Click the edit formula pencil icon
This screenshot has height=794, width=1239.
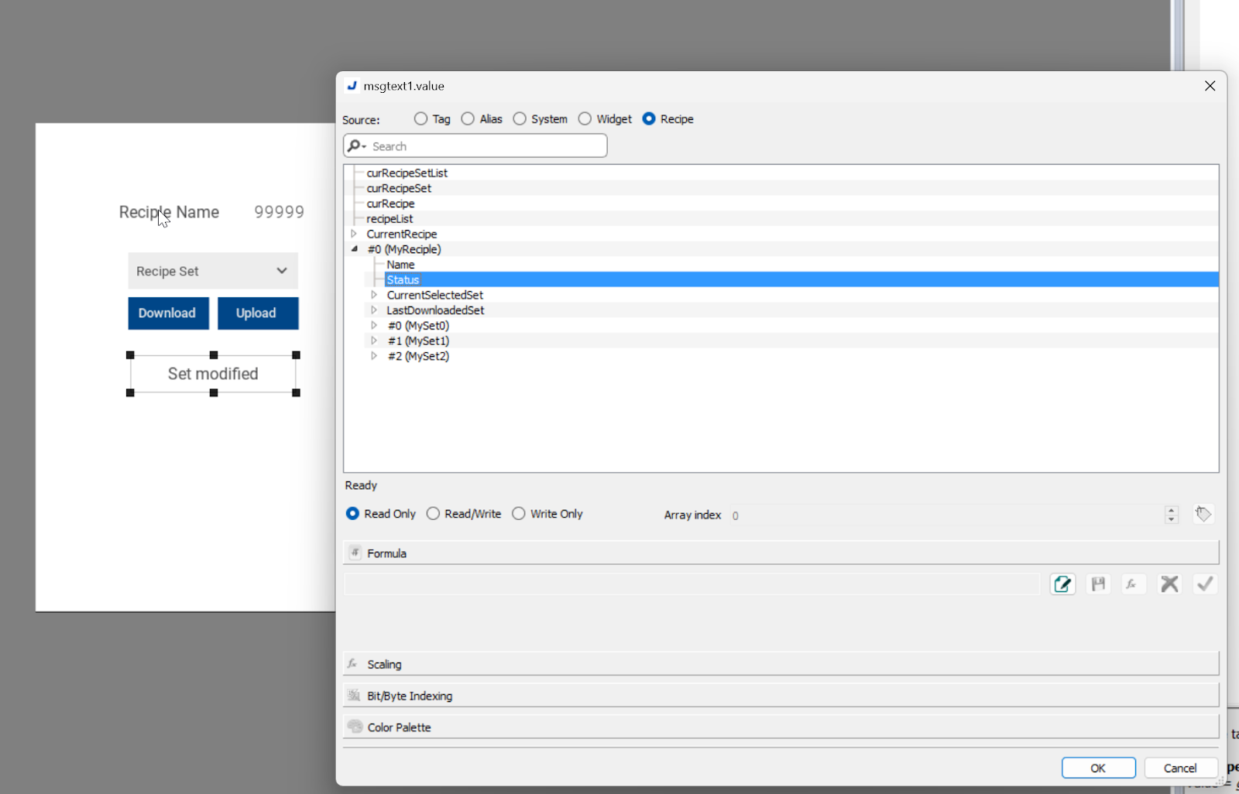(1062, 584)
